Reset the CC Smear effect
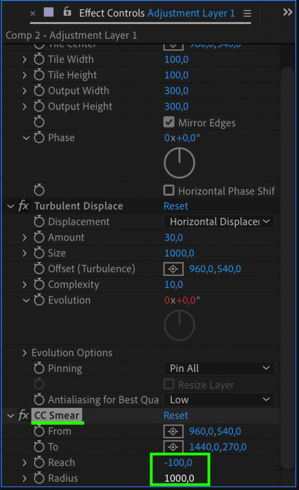The image size is (299, 490). click(176, 415)
